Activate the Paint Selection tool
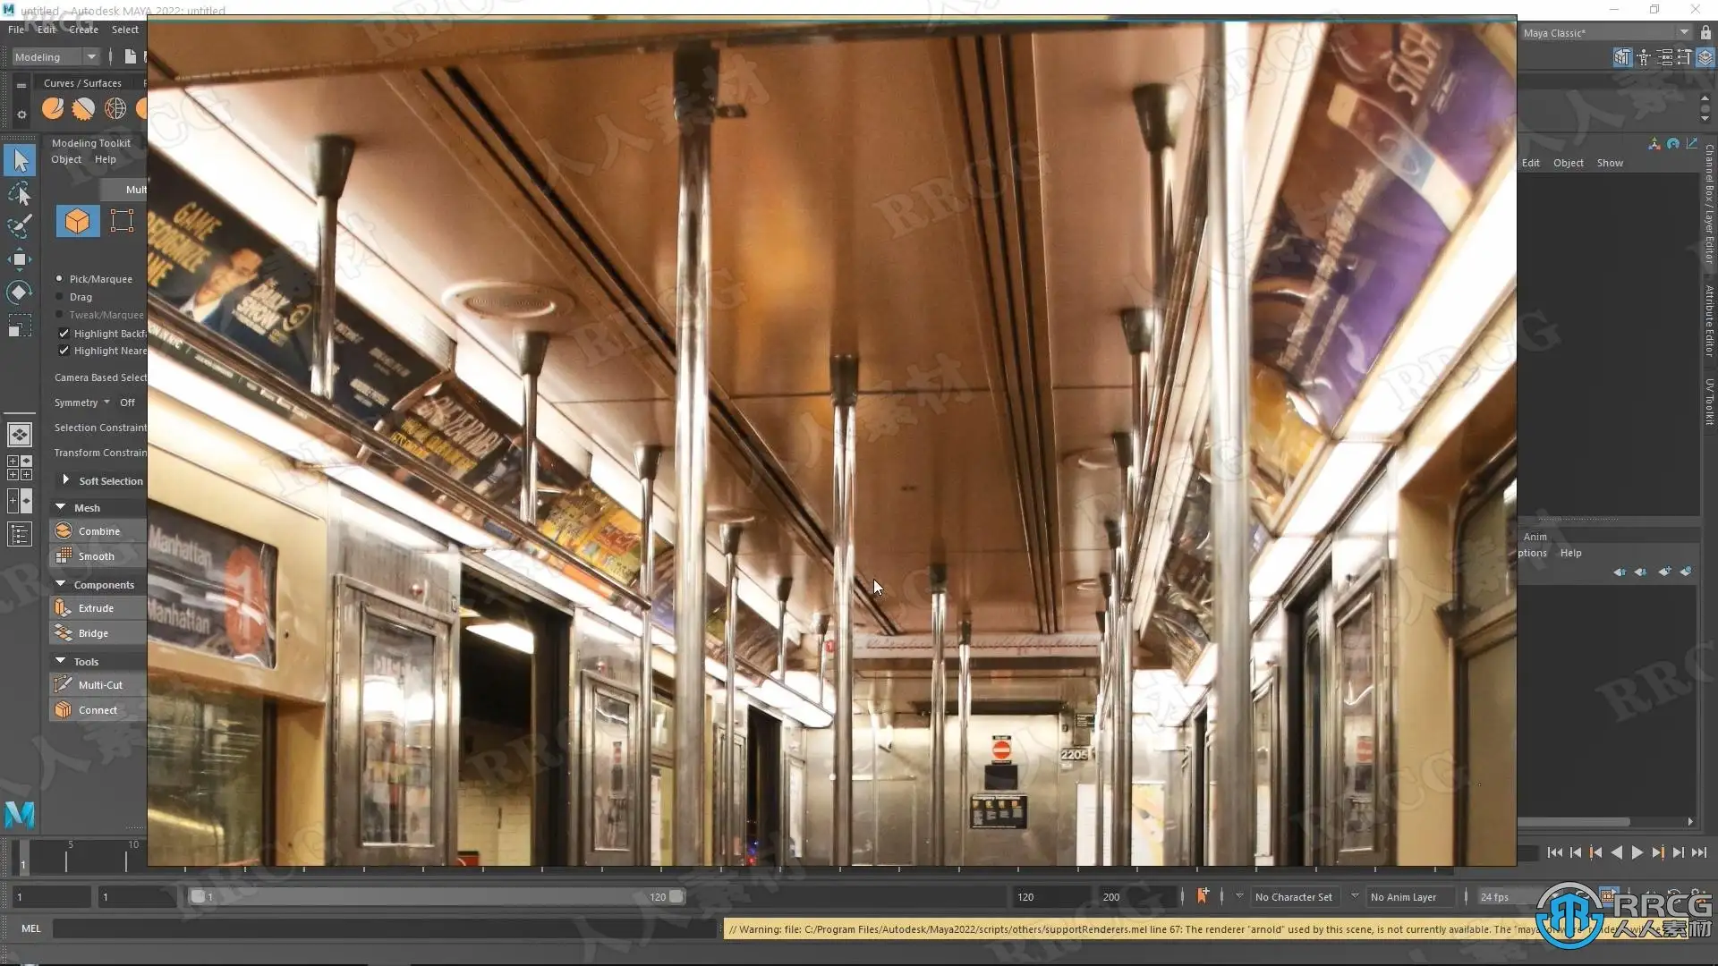 tap(20, 226)
